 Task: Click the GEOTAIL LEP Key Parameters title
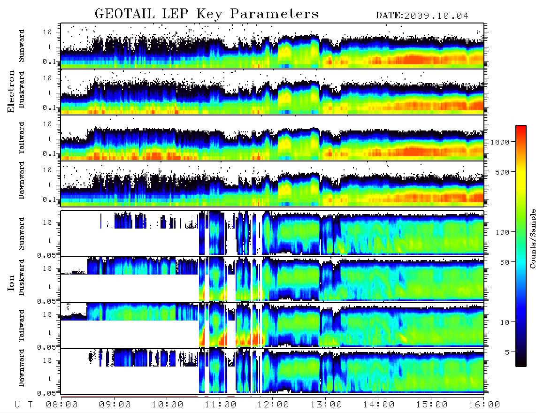click(207, 14)
